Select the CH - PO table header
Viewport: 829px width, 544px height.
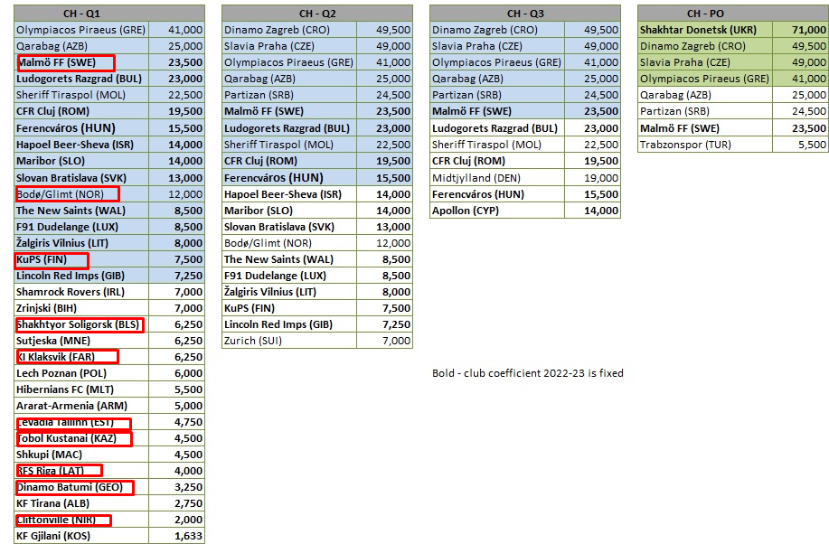click(733, 14)
